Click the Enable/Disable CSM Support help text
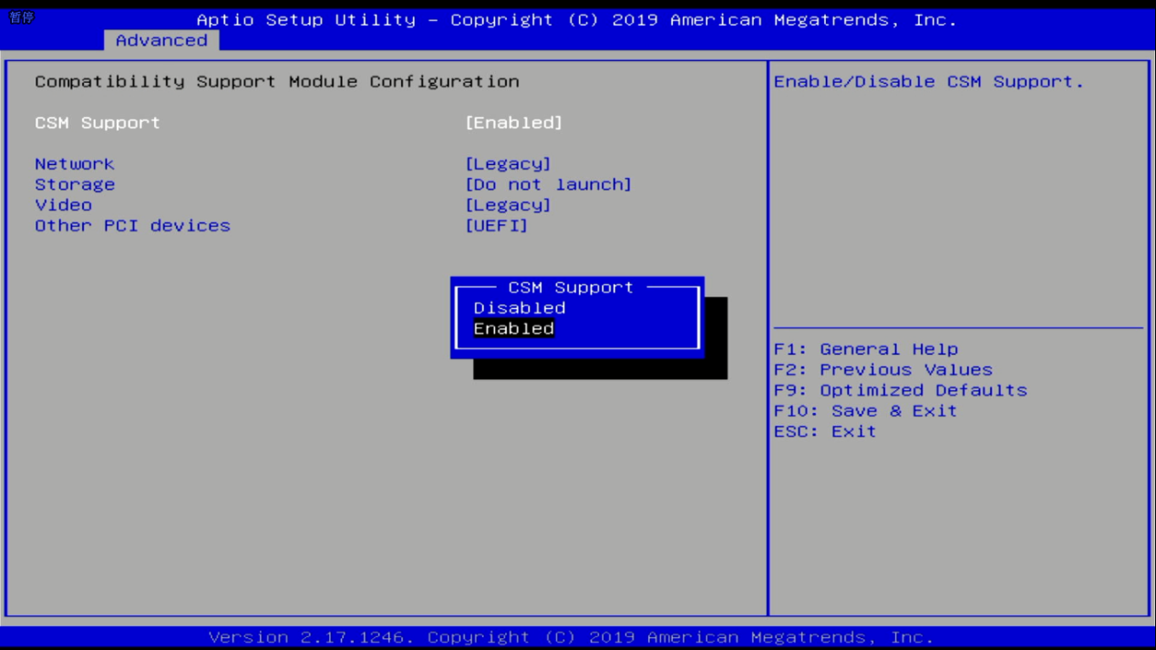 click(928, 82)
